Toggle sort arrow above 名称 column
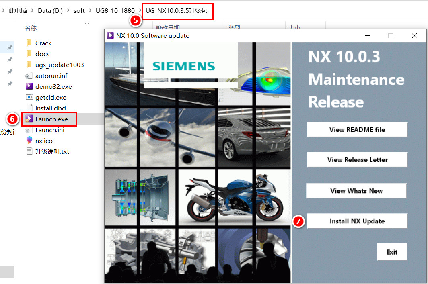 click(x=87, y=22)
